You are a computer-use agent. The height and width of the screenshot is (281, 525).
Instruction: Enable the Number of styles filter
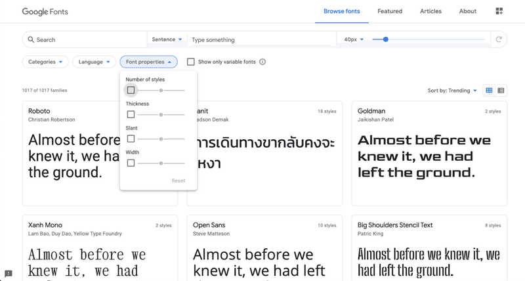[x=131, y=90]
